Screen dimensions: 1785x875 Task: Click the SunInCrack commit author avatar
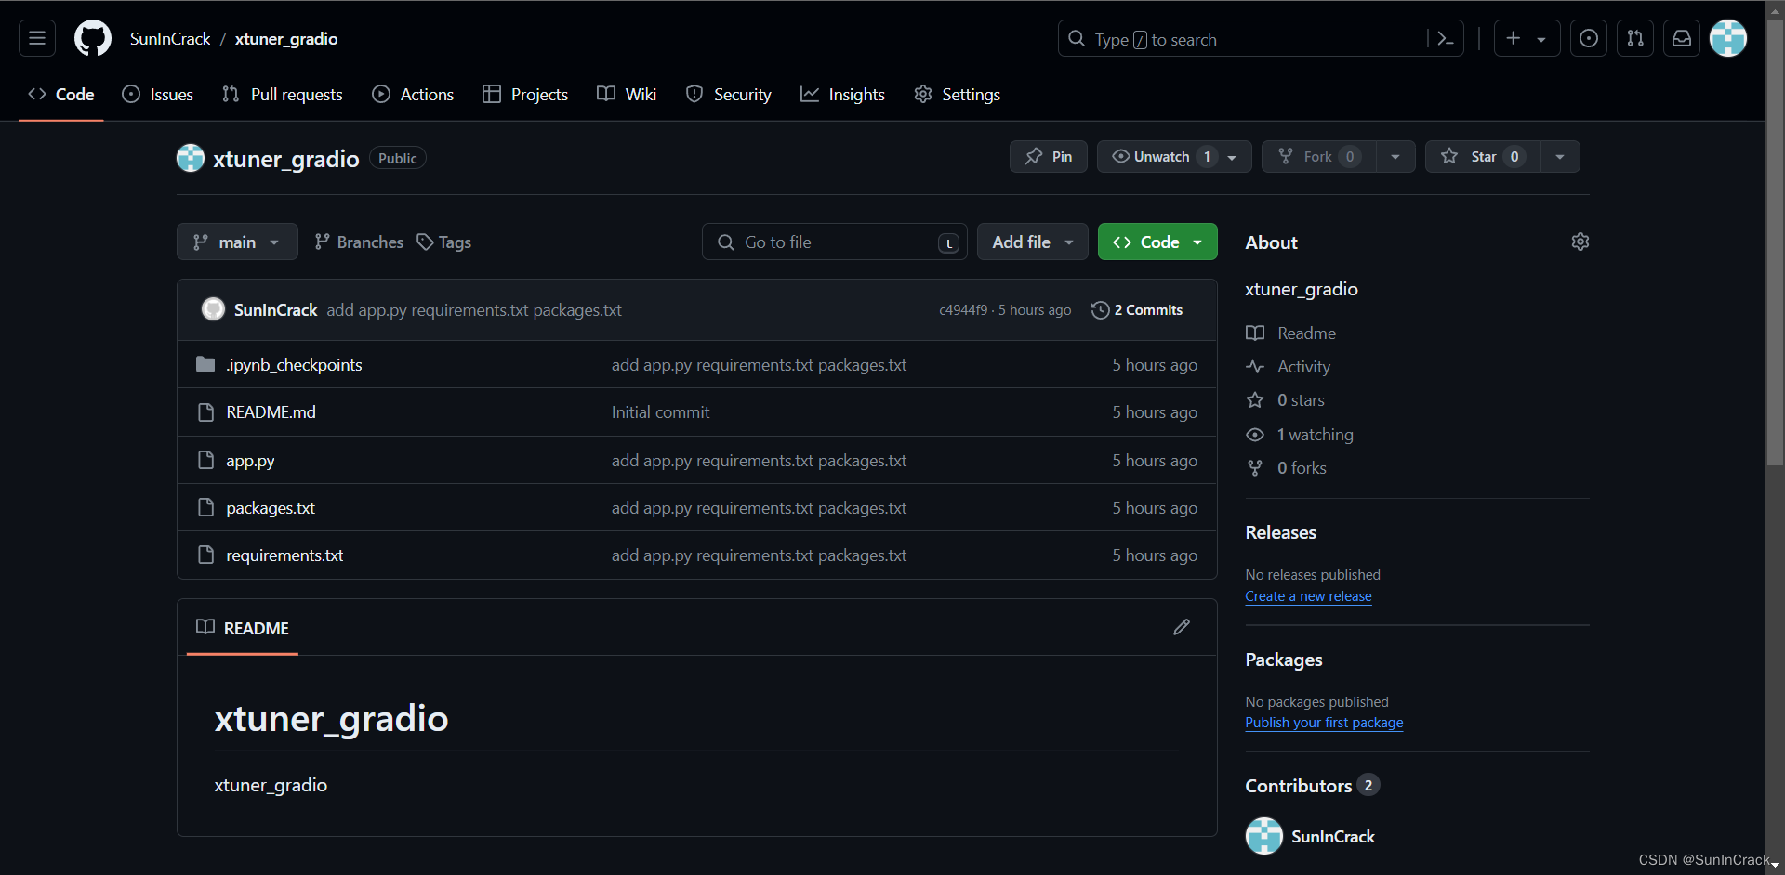[x=213, y=309]
